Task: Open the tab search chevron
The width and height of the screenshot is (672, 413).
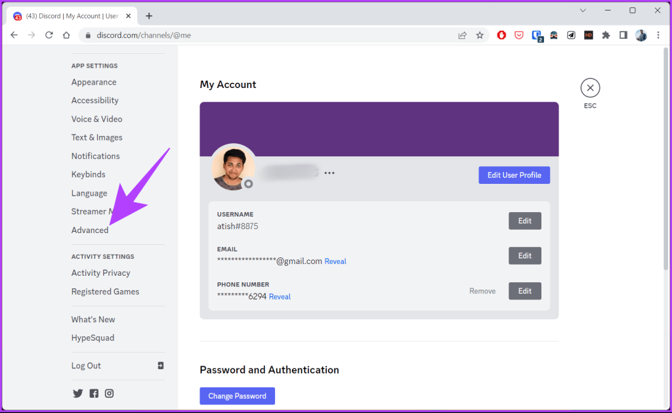Action: (x=583, y=11)
